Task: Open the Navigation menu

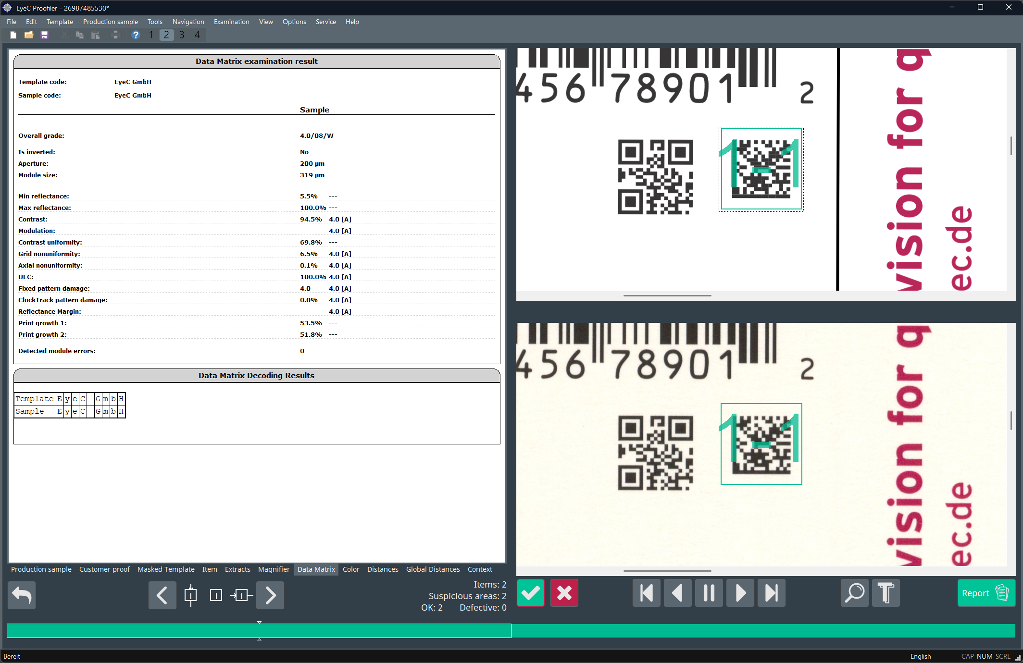Action: [188, 22]
